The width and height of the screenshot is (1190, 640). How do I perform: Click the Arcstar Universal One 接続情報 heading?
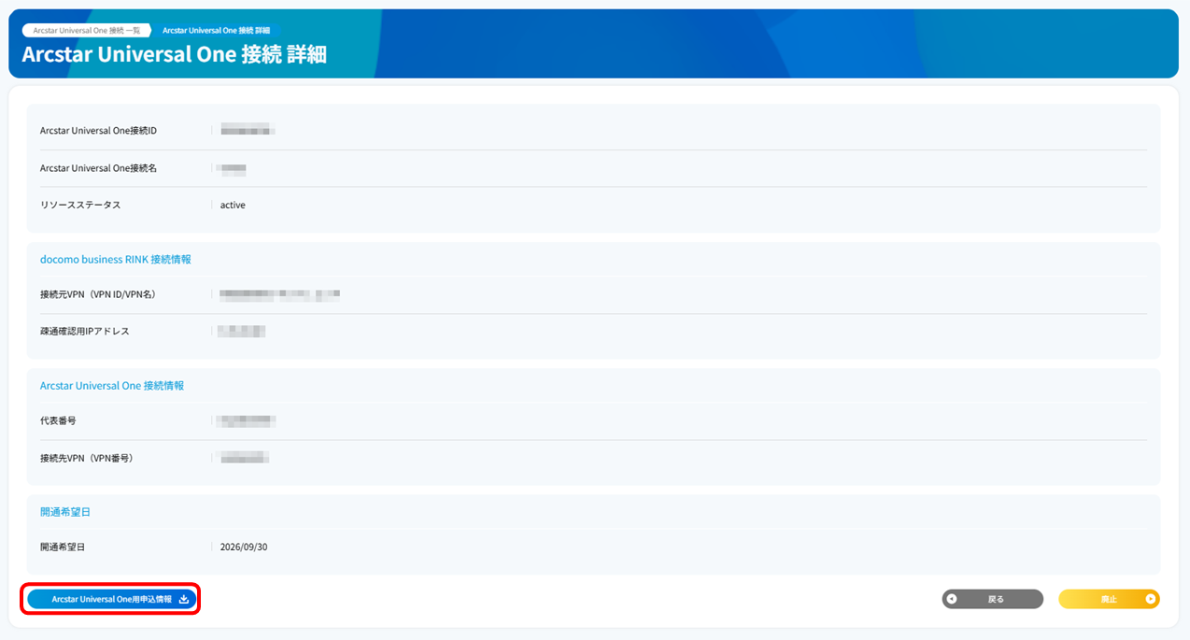click(x=112, y=385)
